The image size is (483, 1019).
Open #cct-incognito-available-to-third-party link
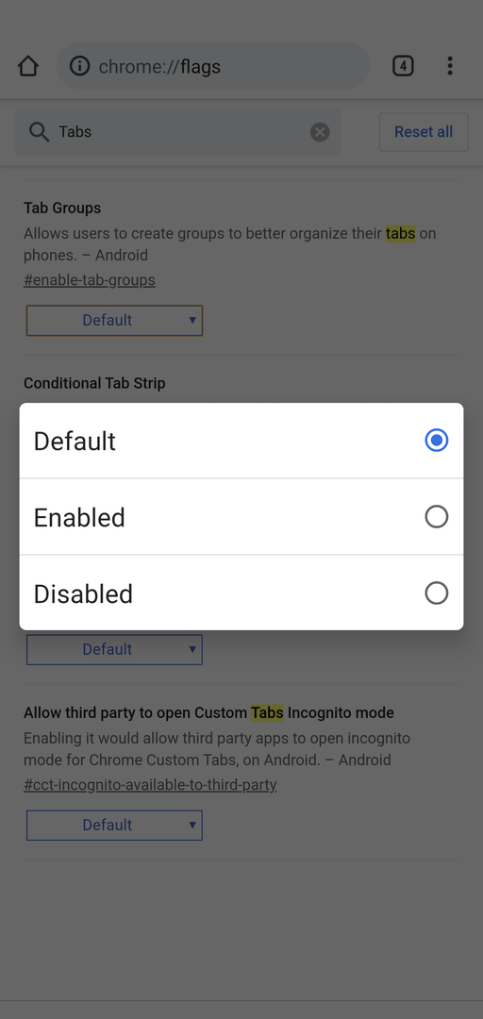point(150,784)
